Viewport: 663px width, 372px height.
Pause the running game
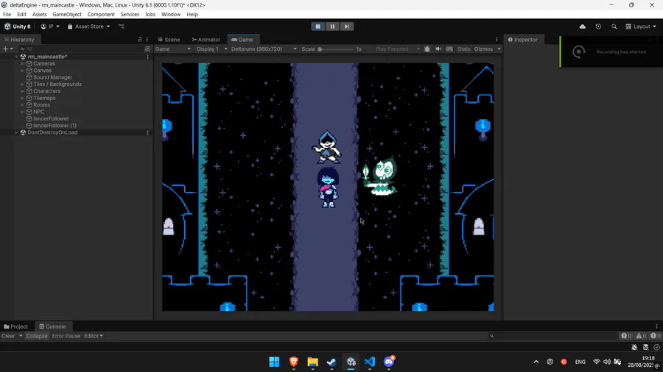[x=332, y=26]
